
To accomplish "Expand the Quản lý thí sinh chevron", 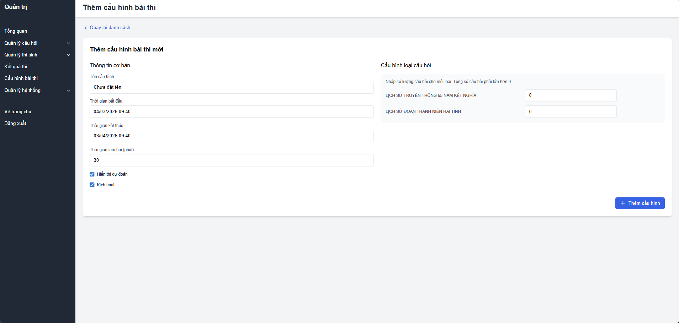I will point(68,55).
